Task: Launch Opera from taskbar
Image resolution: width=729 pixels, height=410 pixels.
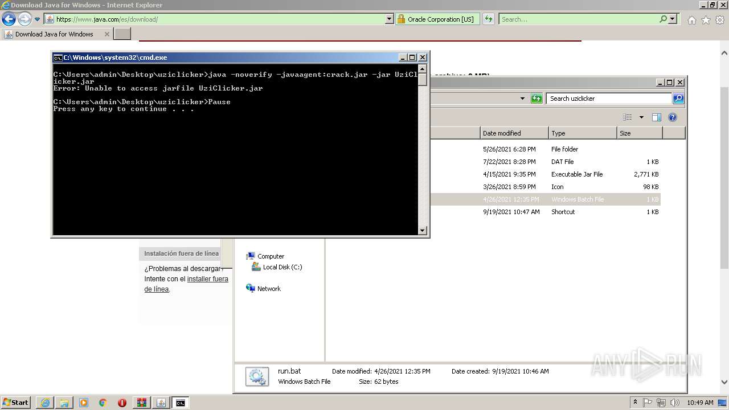Action: pos(122,403)
